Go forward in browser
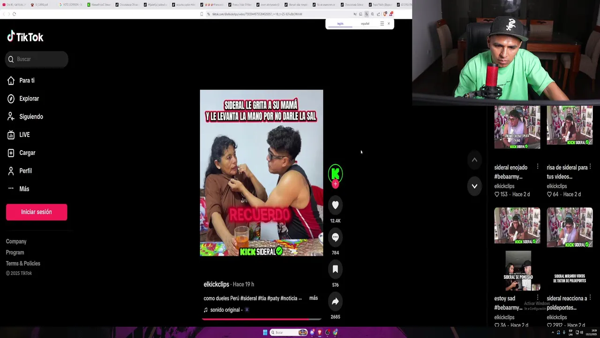The height and width of the screenshot is (338, 600). tap(8, 14)
